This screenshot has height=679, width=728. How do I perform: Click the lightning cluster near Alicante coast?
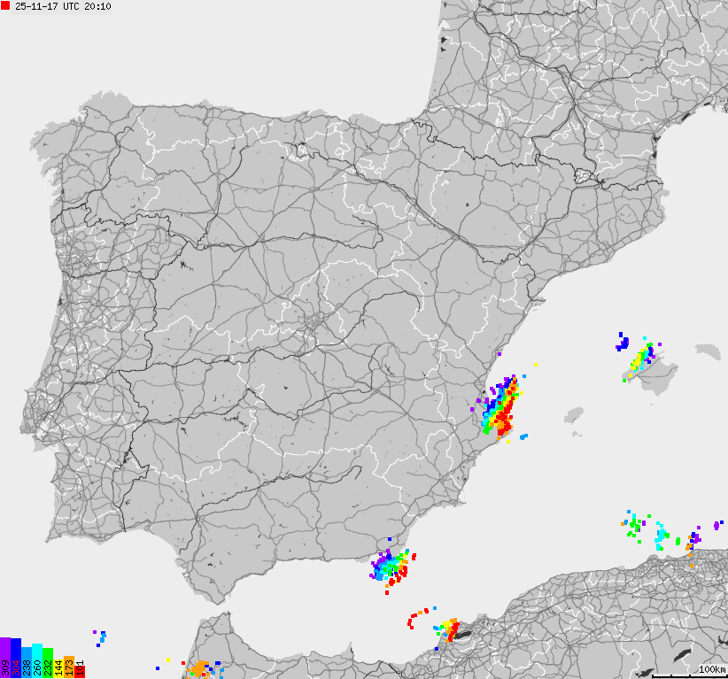[x=500, y=407]
